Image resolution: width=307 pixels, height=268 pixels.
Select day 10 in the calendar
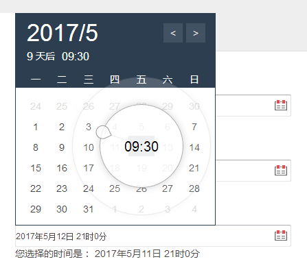pyautogui.click(x=89, y=147)
